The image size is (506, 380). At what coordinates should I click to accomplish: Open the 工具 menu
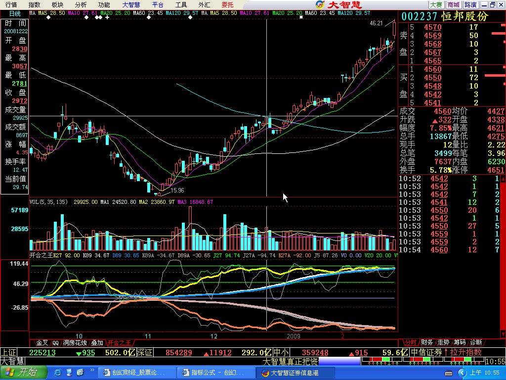click(x=181, y=4)
